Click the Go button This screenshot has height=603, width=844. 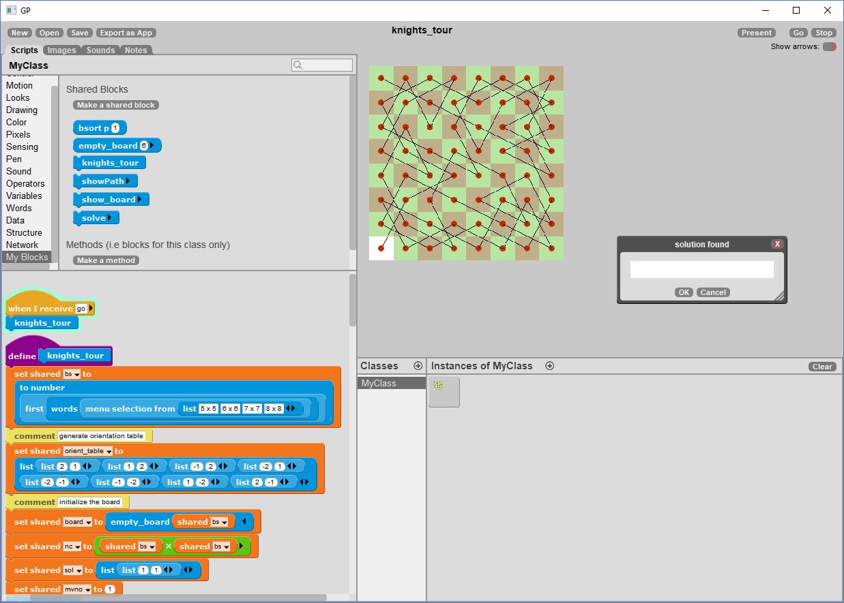coord(798,33)
